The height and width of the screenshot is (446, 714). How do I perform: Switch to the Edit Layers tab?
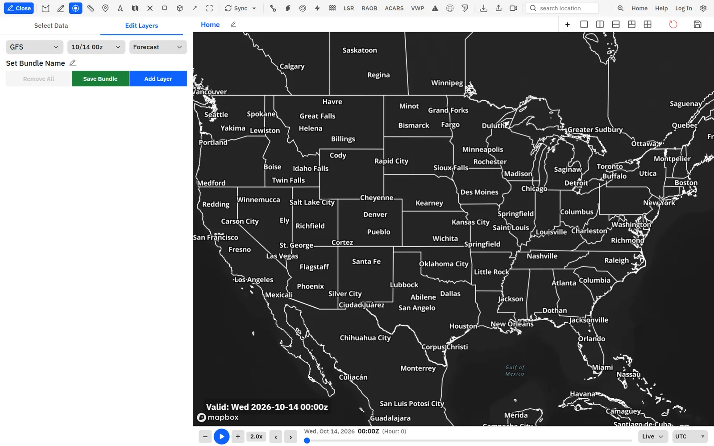(x=141, y=25)
